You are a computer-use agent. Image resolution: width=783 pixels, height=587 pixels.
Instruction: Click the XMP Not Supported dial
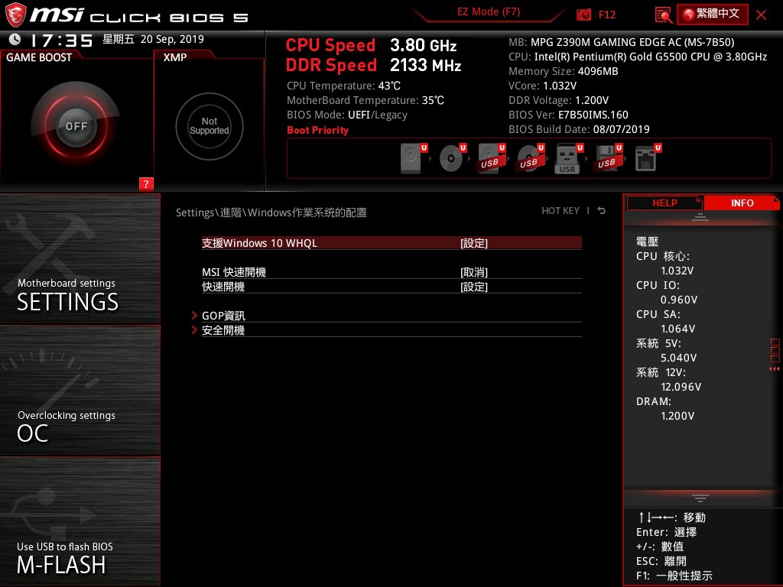(209, 126)
